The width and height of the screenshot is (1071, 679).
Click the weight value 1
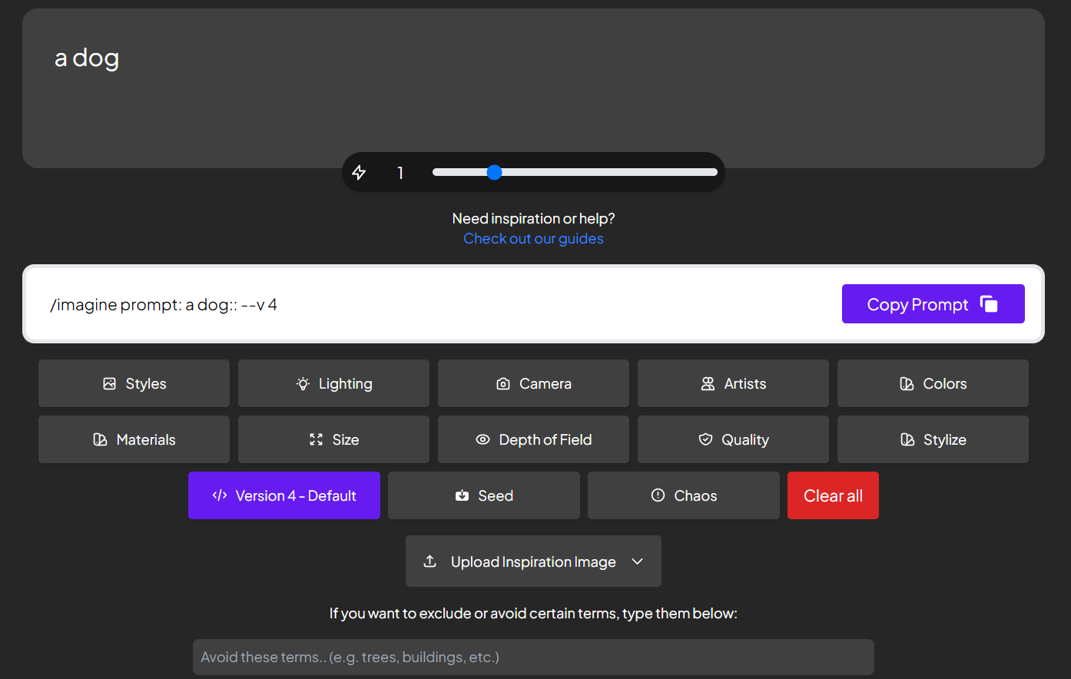point(400,173)
